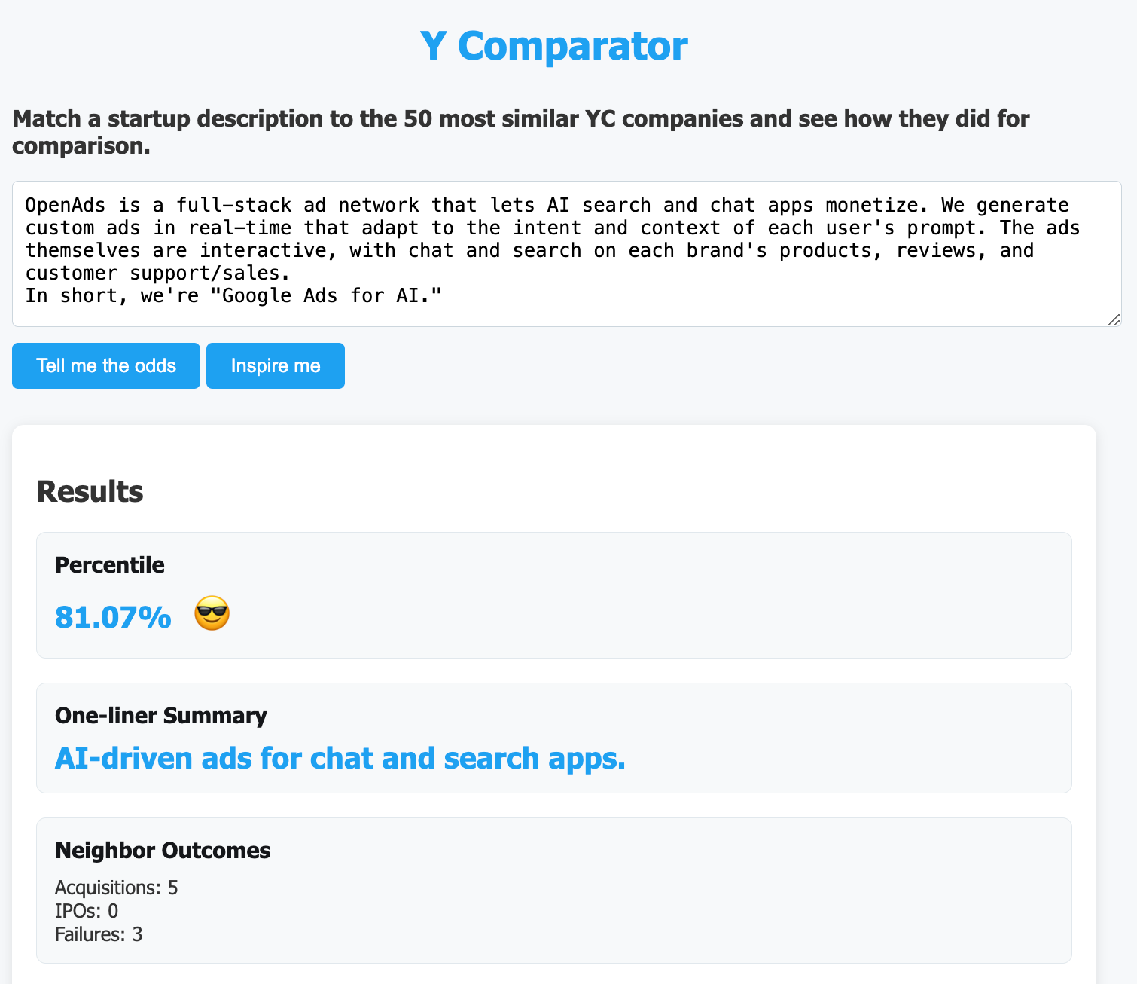Click the Y Comparator title

(x=555, y=45)
